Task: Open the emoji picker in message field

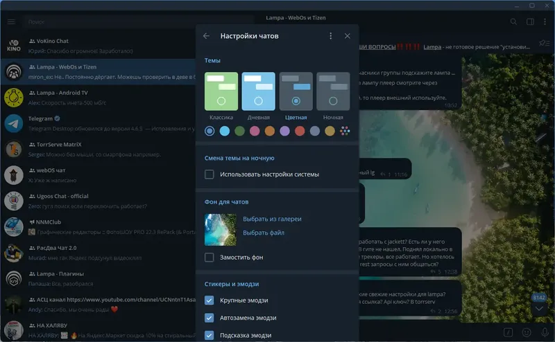Action: click(527, 332)
